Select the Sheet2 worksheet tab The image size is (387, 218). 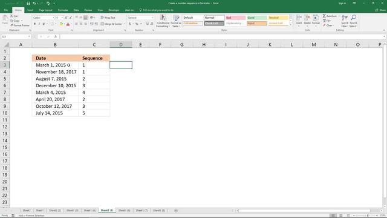pos(27,211)
